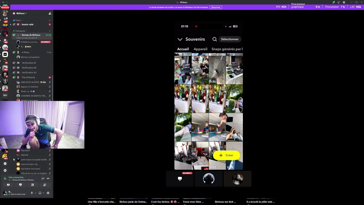Viewport: 364px width, 205px height.
Task: Click the yellow Créer button
Action: [x=226, y=155]
